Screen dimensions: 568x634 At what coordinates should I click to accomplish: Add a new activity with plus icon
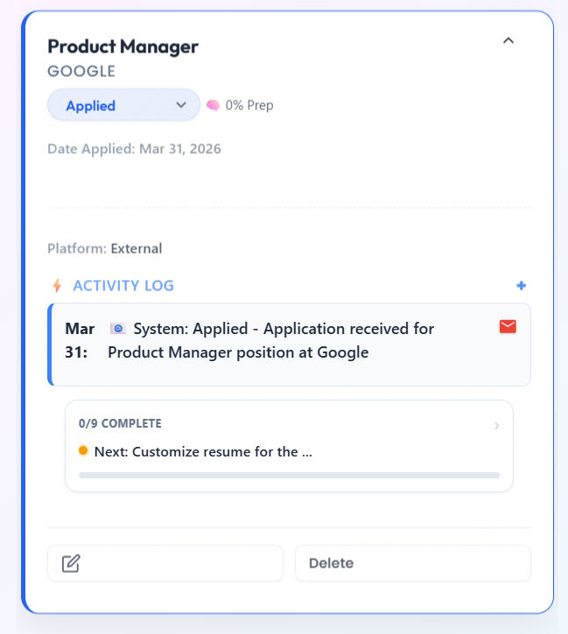tap(522, 285)
